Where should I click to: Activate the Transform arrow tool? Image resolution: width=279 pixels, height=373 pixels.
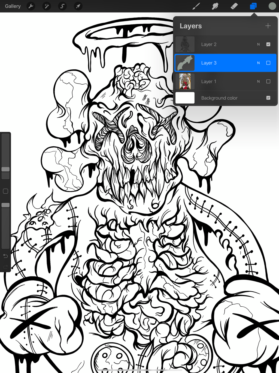coord(78,6)
